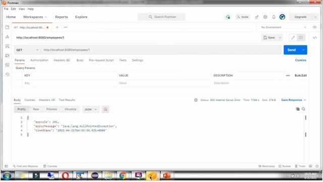The image size is (323, 182).
Task: Switch to the Authorization tab
Action: 39,60
